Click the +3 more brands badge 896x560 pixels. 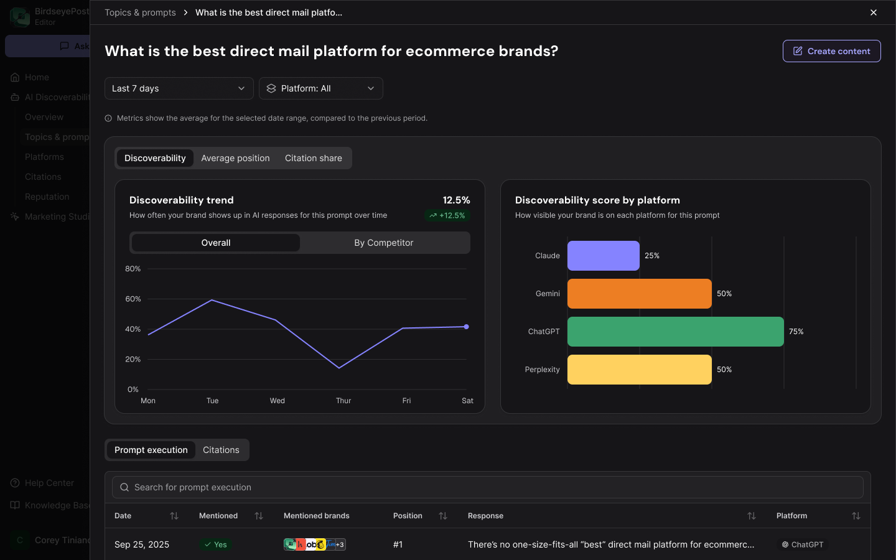340,544
